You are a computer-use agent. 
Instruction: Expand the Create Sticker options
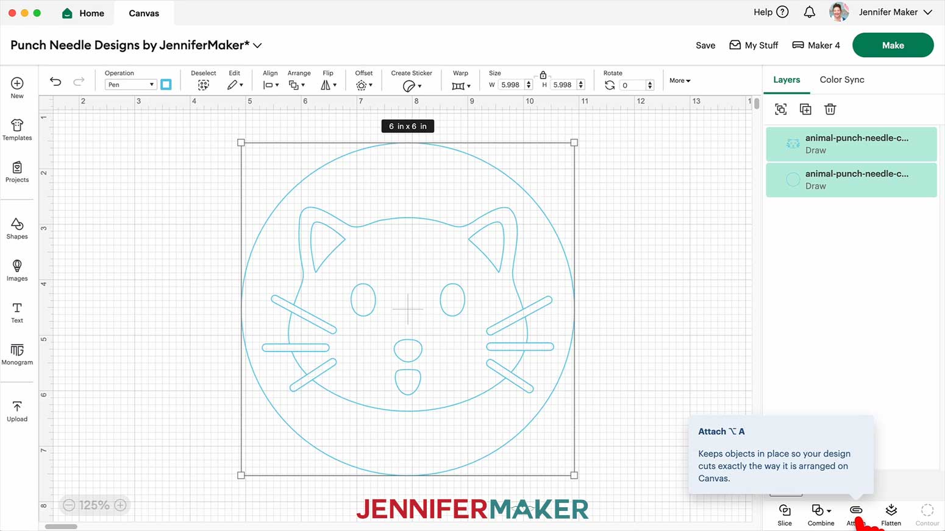click(x=412, y=86)
